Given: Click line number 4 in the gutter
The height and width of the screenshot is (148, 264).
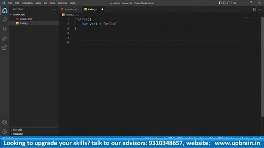Looking at the screenshot, I should 68,33.
